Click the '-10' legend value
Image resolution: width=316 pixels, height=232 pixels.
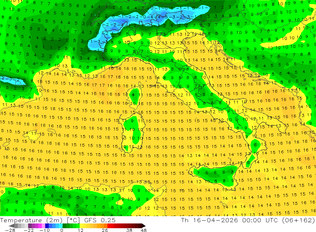(45, 230)
